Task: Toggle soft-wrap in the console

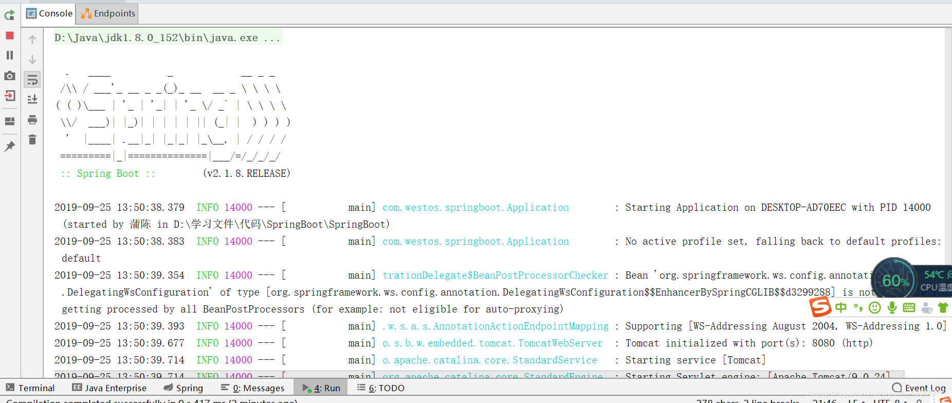Action: [x=32, y=80]
